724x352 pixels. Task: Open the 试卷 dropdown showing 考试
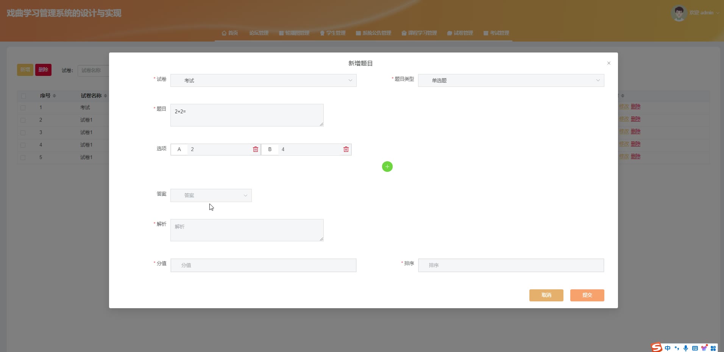click(x=263, y=80)
